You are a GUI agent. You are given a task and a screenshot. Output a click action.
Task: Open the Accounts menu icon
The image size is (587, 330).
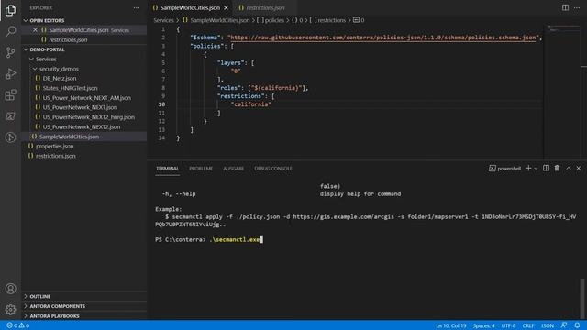tap(10, 289)
